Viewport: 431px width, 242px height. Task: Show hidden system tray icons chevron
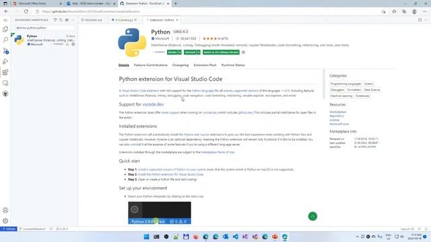click(x=357, y=237)
